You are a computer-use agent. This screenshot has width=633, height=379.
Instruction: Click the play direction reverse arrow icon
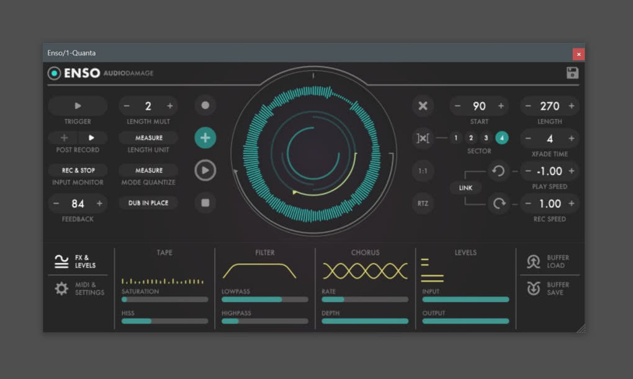pos(498,171)
